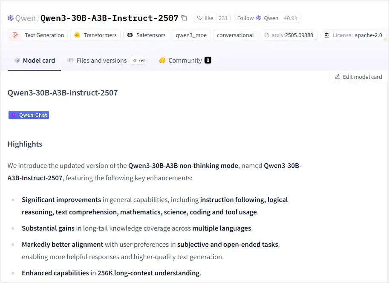Click the Text Generation tag icon
This screenshot has width=389, height=283.
(15, 35)
